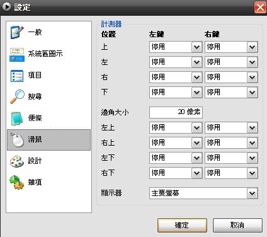Open left-button dropdown for 左下 corner
Viewport: 267px width, 237px height.
(x=176, y=158)
